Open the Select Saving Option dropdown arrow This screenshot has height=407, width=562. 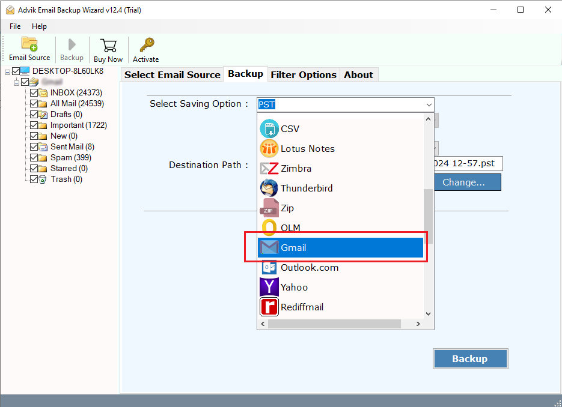(429, 105)
